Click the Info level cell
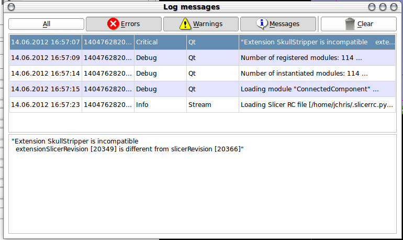403x240 pixels. coord(160,105)
